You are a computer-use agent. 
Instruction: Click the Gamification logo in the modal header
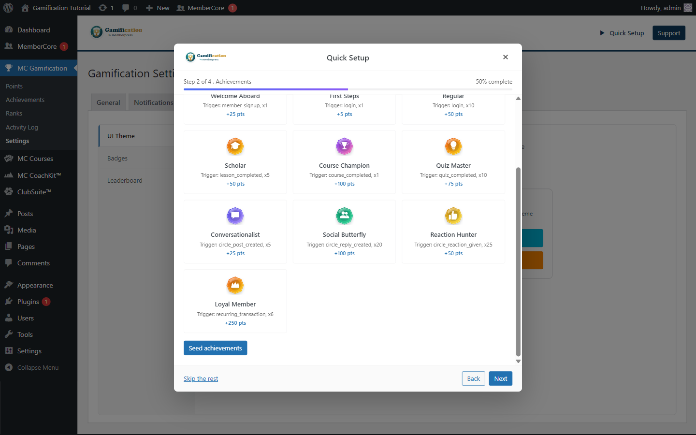coord(206,57)
